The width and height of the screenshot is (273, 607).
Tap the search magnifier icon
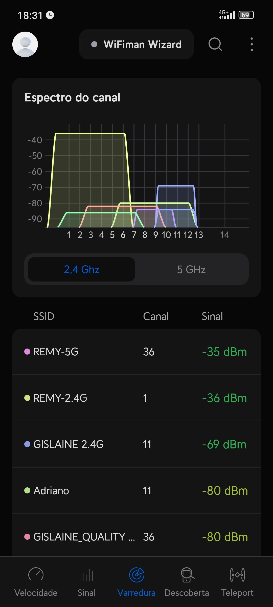pyautogui.click(x=215, y=45)
